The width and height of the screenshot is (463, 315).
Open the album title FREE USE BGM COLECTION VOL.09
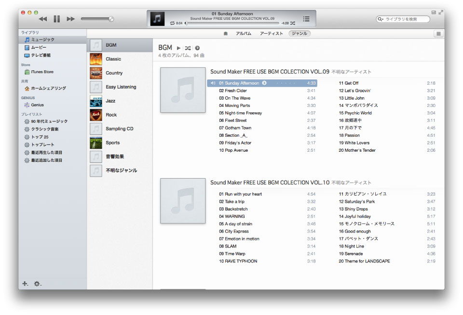pos(270,72)
